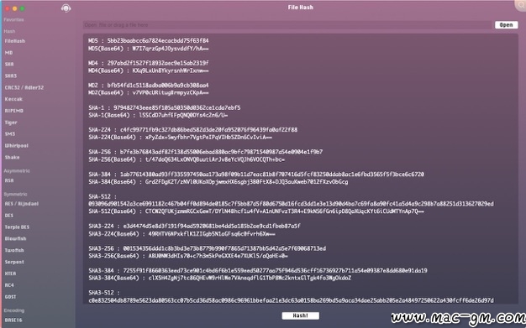Screen dimensions: 526x328
Task: Click the Encoding section header
Action: pos(14,310)
